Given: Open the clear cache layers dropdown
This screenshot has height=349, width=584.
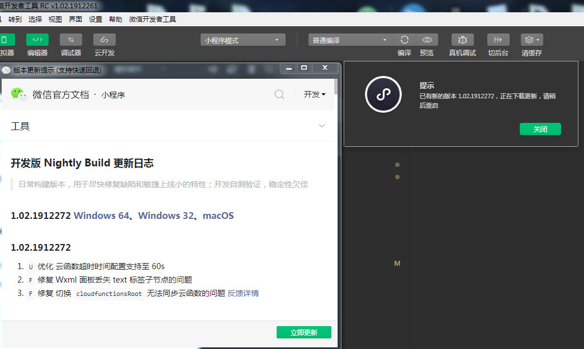Looking at the screenshot, I should coord(532,40).
